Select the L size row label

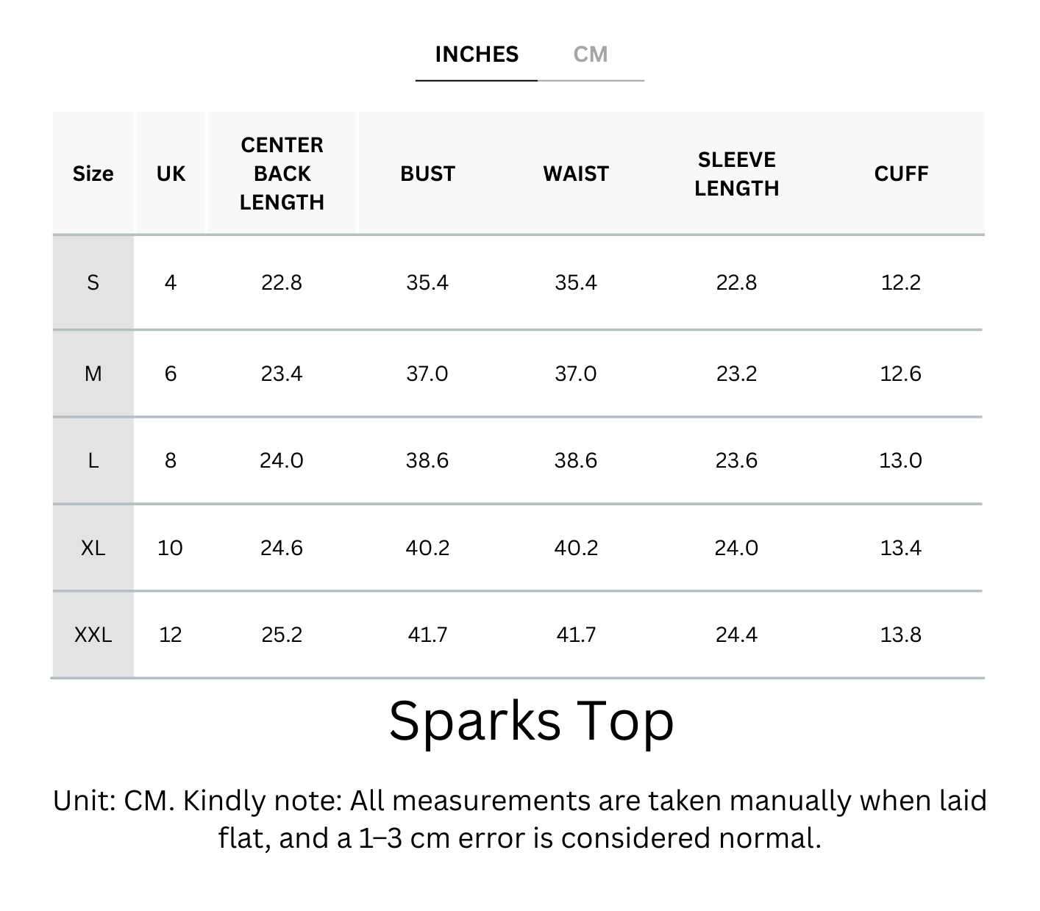(x=93, y=461)
